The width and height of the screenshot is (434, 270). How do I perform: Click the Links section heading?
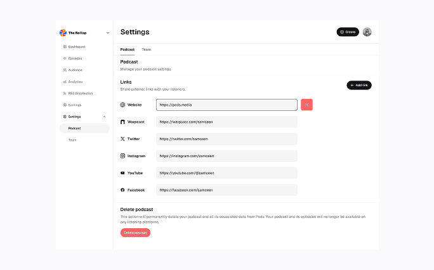pyautogui.click(x=126, y=82)
